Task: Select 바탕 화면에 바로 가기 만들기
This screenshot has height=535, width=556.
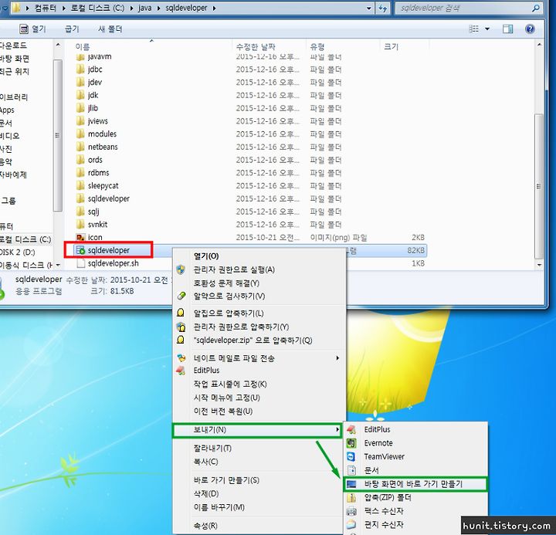Action: (415, 484)
